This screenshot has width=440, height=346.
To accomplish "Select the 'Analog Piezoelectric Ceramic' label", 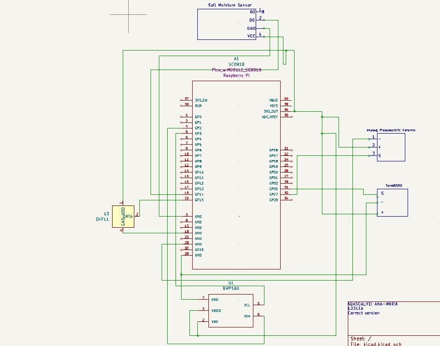I will pyautogui.click(x=391, y=130).
